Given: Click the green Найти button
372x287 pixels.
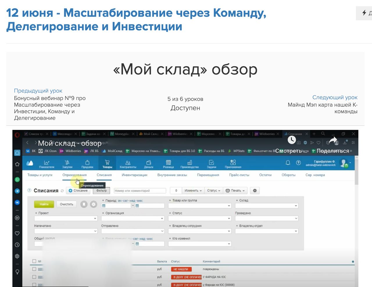Looking at the screenshot, I should point(44,204).
